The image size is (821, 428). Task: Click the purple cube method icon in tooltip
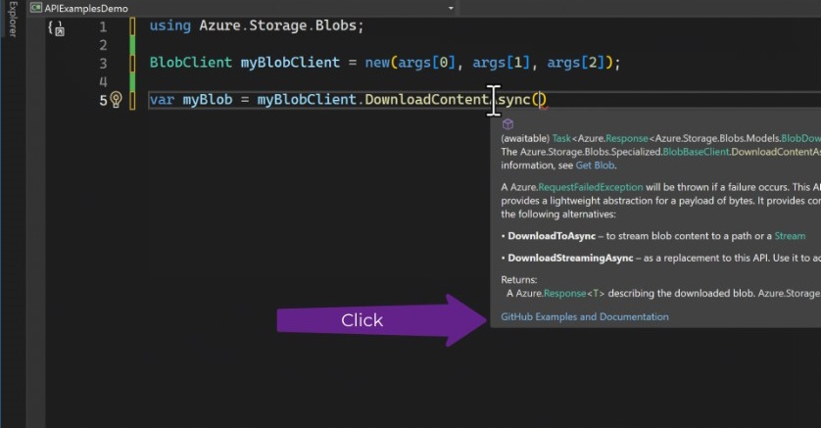point(507,124)
